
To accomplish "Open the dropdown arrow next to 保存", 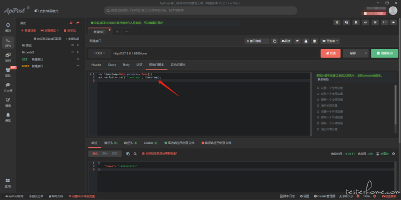I will click(x=366, y=53).
